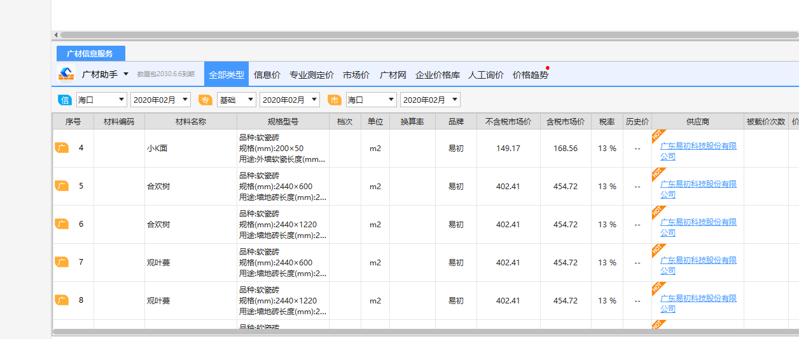Click the 序号 column header
Viewport: 799px width, 339px height.
click(x=73, y=121)
